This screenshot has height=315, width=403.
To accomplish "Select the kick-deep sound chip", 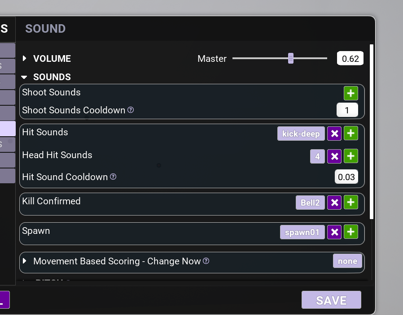I will pos(301,134).
